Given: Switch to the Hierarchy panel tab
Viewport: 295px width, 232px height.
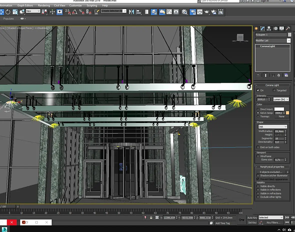Looking at the screenshot, I should [269, 29].
